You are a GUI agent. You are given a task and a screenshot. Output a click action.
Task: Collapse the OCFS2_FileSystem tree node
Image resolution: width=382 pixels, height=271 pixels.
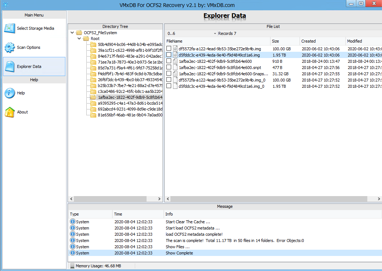click(x=72, y=33)
